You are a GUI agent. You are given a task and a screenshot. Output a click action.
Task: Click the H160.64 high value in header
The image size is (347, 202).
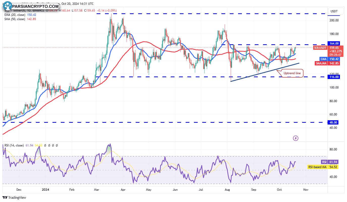(x=65, y=11)
